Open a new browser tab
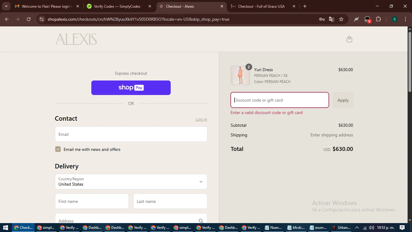The width and height of the screenshot is (412, 232). click(305, 6)
